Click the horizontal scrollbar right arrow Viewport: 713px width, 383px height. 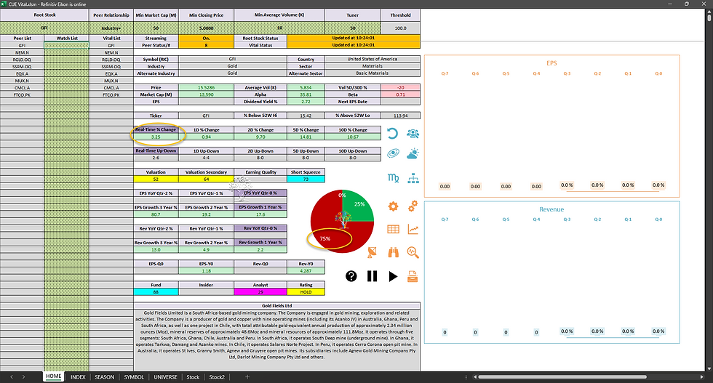pyautogui.click(x=701, y=376)
